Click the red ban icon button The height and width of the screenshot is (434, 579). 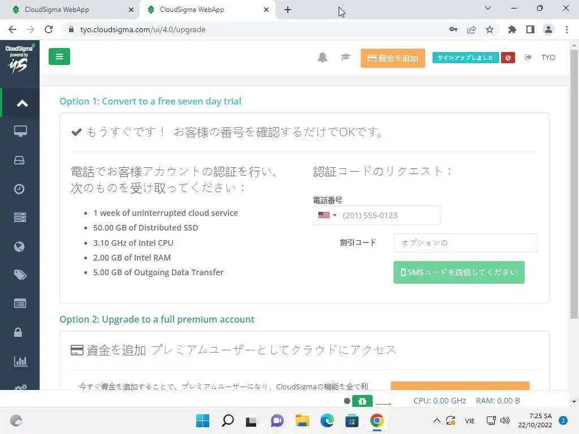click(508, 58)
